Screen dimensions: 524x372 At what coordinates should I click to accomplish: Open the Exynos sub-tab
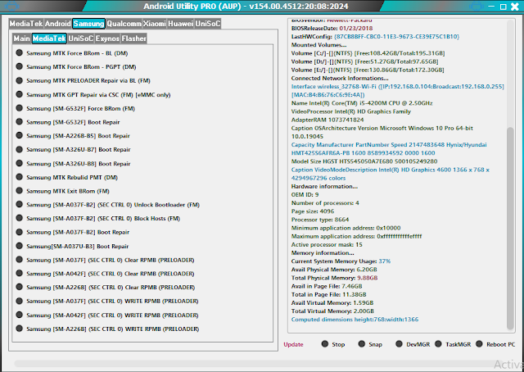coord(107,39)
